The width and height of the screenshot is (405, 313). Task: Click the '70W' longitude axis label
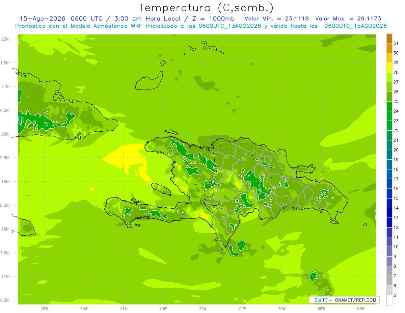coord(282,308)
